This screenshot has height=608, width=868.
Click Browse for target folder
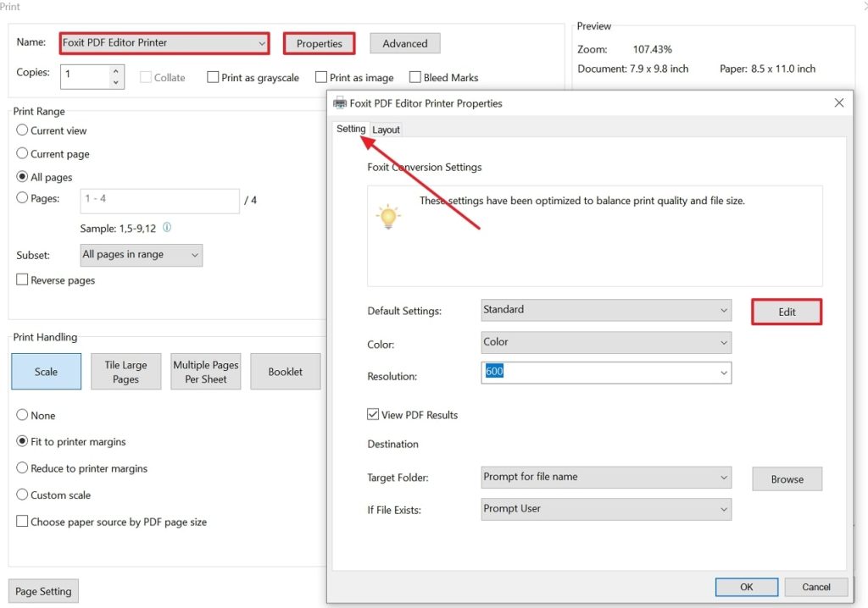point(787,479)
